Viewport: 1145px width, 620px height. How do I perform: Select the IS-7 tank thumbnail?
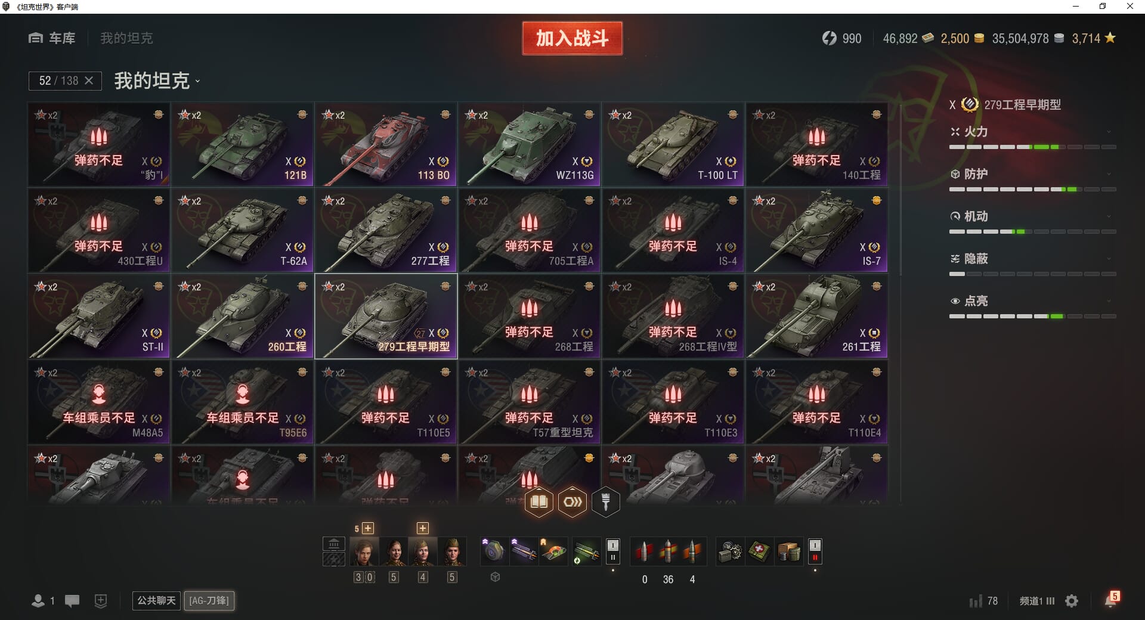816,230
